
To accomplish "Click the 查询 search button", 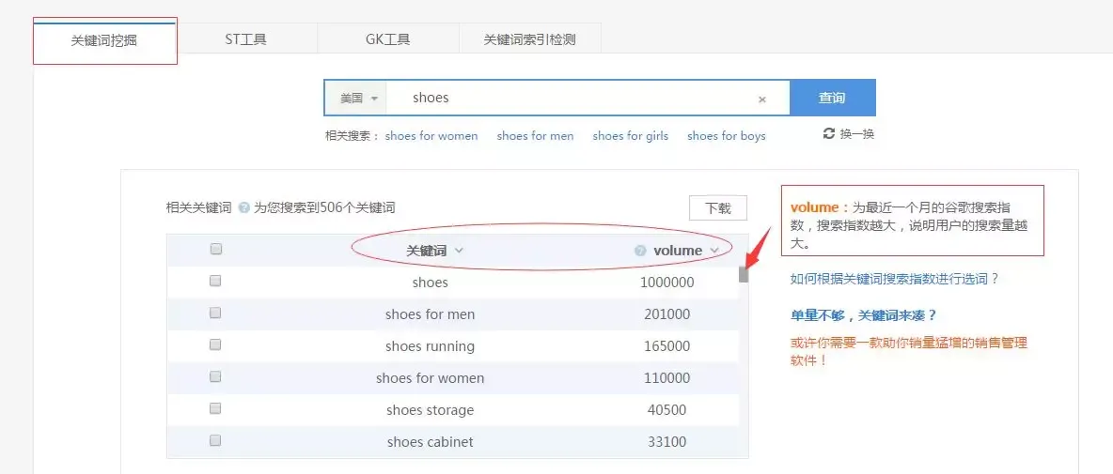I will click(832, 98).
